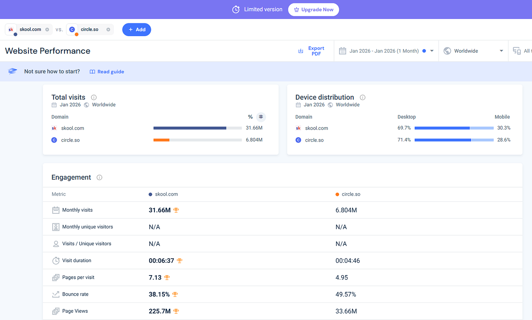The width and height of the screenshot is (532, 320).
Task: Click the calendar icon in date selector
Action: [342, 51]
